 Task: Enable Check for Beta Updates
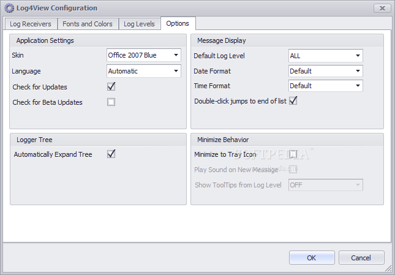[x=111, y=102]
